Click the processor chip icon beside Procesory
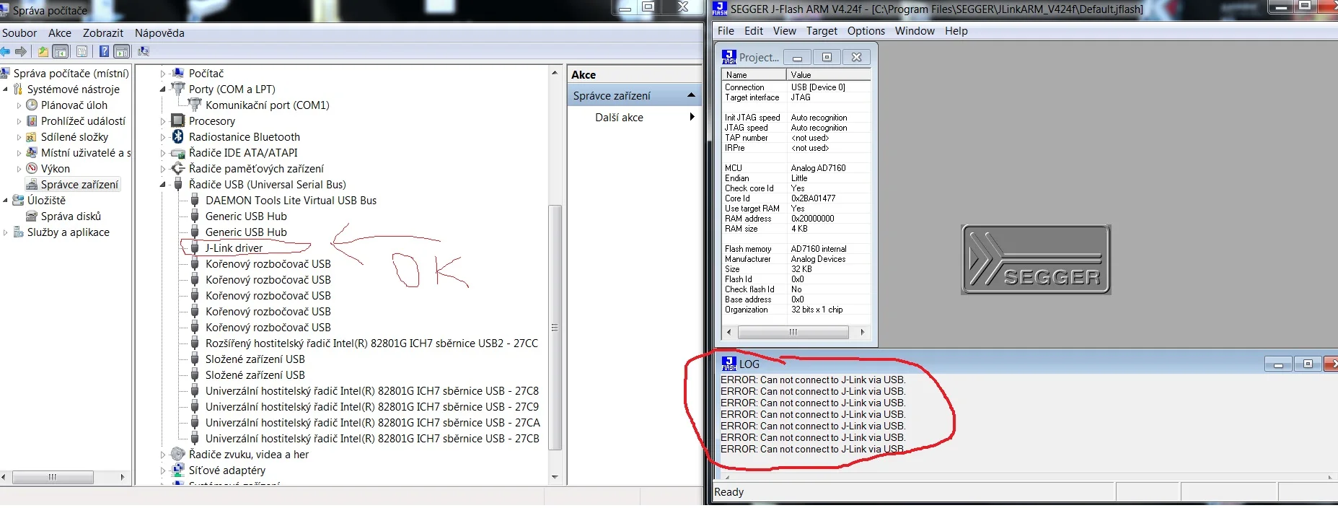 click(178, 121)
